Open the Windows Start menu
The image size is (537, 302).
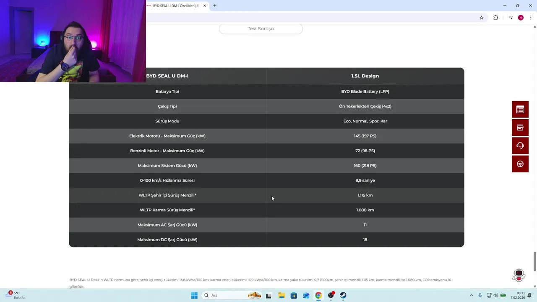click(194, 295)
